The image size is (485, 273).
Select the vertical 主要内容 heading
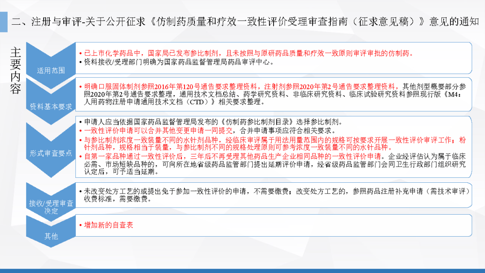point(16,70)
